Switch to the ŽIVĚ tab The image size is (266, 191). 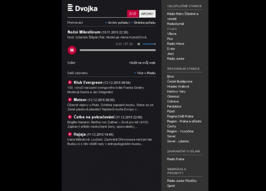point(133,14)
